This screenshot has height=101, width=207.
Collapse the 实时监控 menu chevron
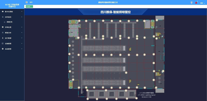(22, 17)
